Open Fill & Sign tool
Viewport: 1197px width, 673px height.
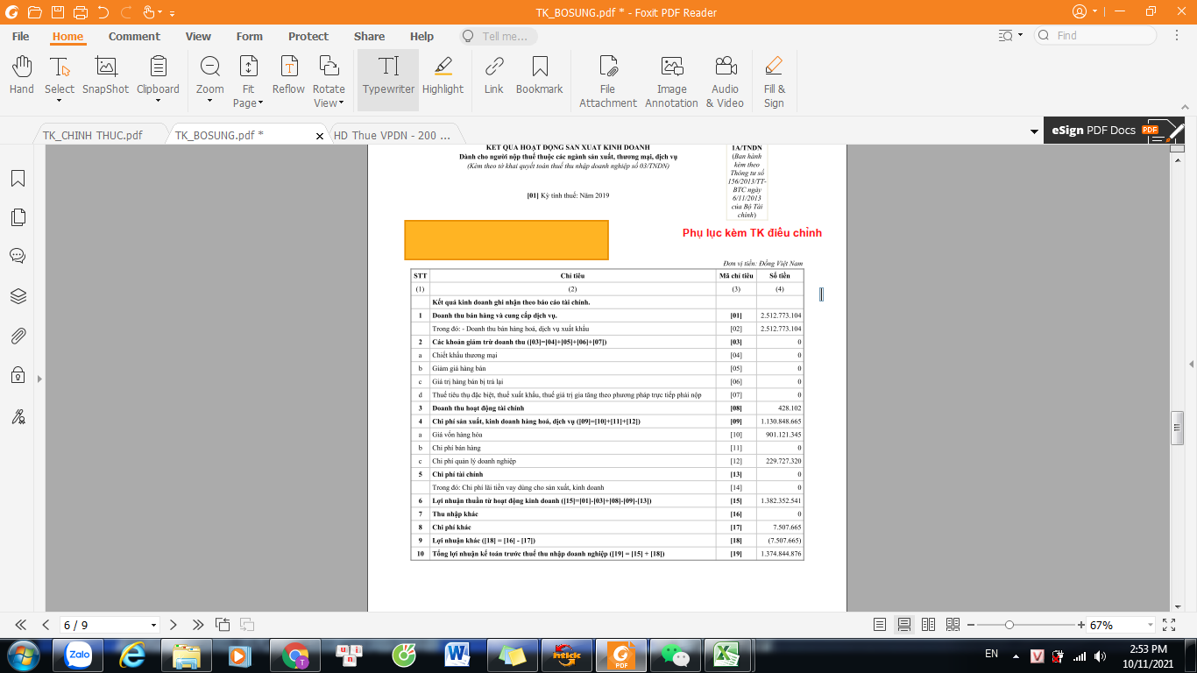[774, 81]
